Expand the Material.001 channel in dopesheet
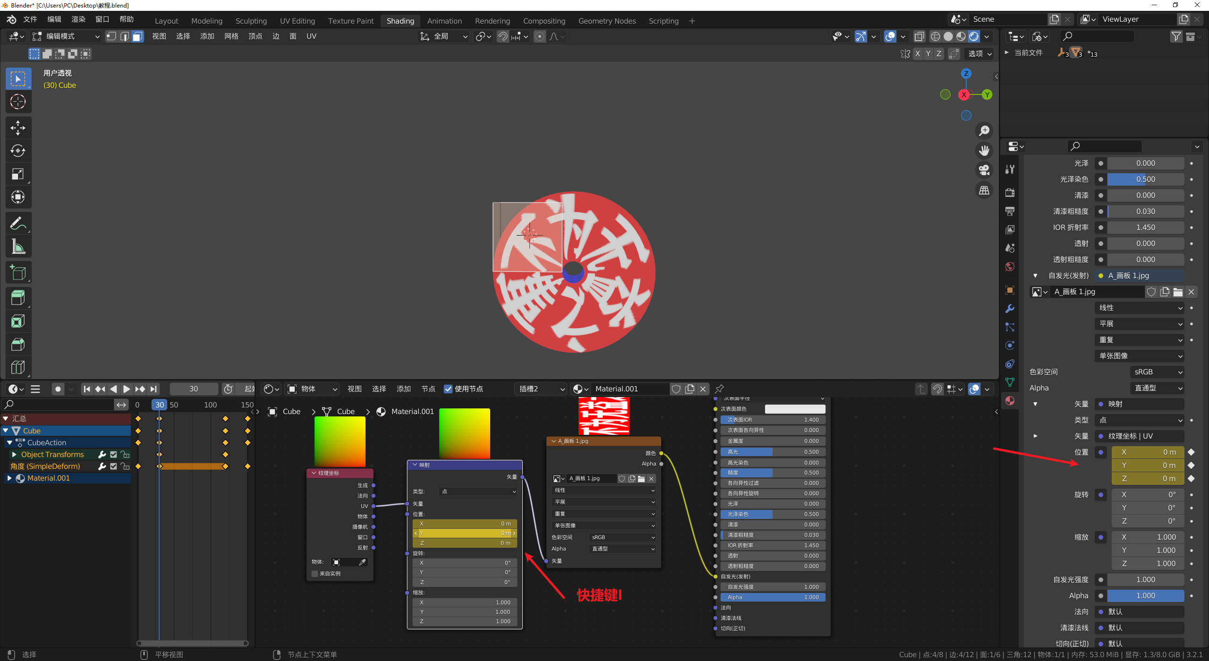This screenshot has width=1209, height=661. point(9,478)
